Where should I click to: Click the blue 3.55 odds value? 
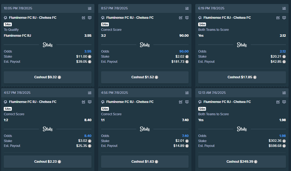[88, 51]
